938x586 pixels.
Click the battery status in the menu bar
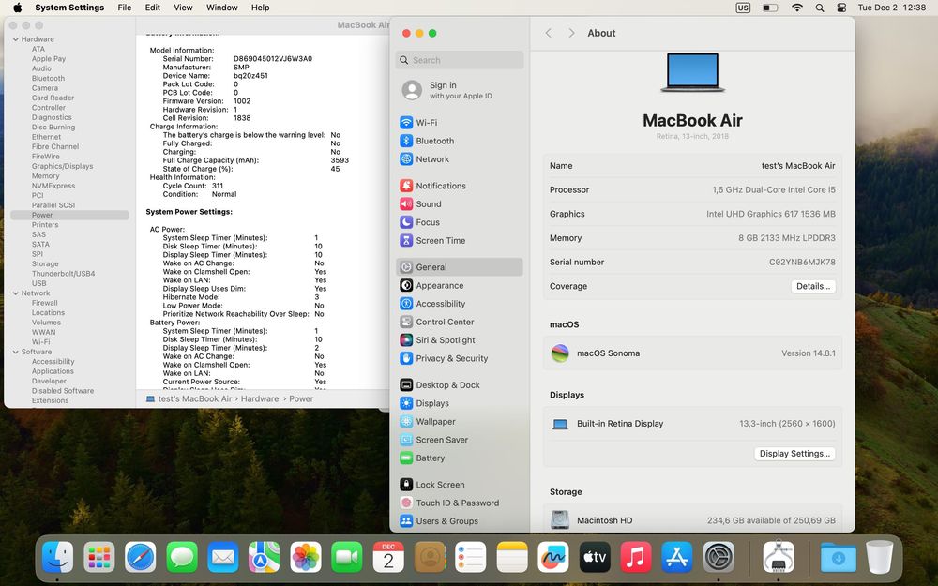(x=770, y=8)
